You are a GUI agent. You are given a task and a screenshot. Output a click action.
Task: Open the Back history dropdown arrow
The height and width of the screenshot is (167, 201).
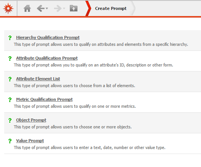tap(47, 8)
